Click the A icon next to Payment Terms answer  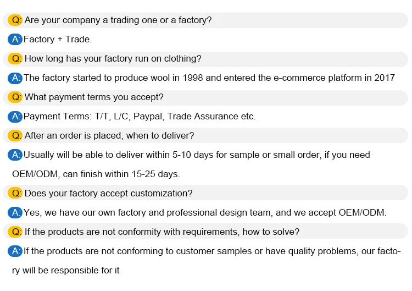pyautogui.click(x=15, y=117)
